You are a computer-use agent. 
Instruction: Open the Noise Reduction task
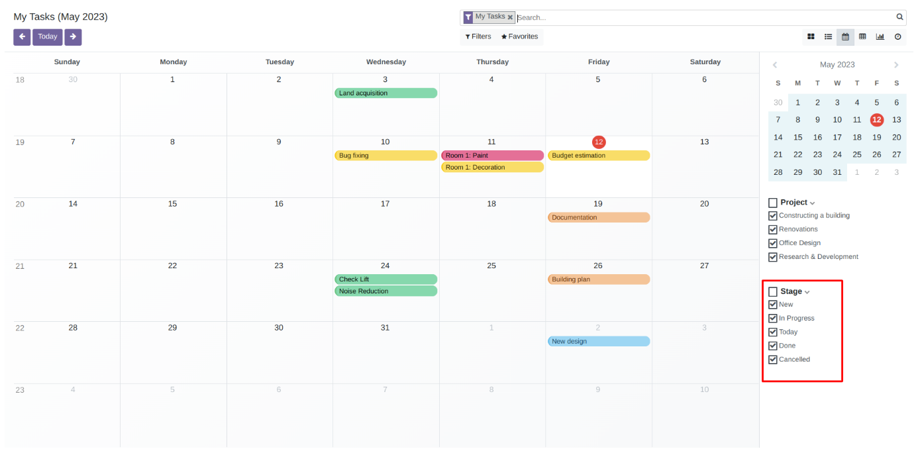(x=386, y=291)
